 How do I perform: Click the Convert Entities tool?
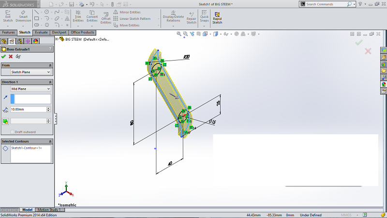(92, 16)
